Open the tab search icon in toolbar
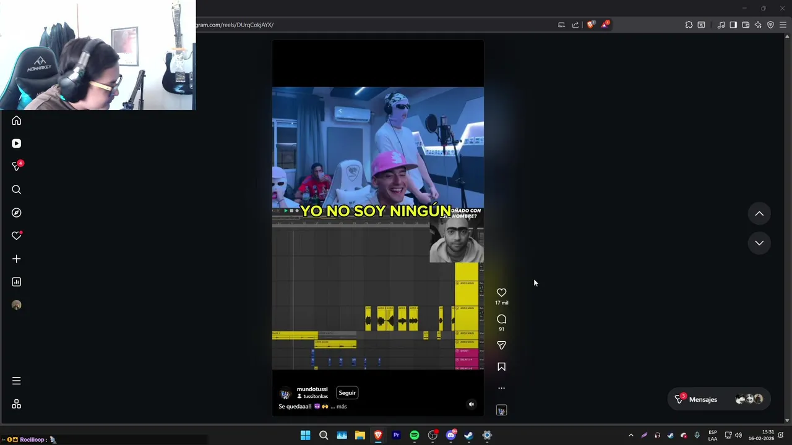 (701, 25)
